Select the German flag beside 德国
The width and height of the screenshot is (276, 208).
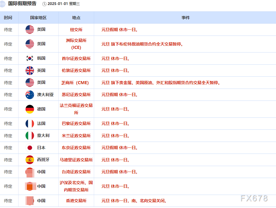click(x=30, y=109)
